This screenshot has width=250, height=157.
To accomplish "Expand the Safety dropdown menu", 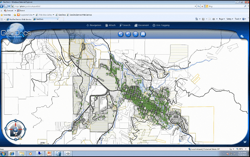I will (230, 19).
